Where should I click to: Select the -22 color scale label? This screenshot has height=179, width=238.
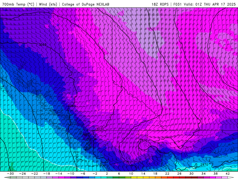pyautogui.click(x=35, y=174)
